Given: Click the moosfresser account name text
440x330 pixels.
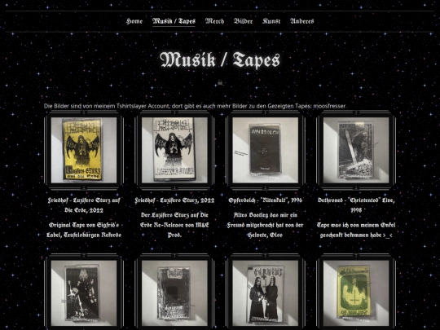Looking at the screenshot, I should pos(330,106).
